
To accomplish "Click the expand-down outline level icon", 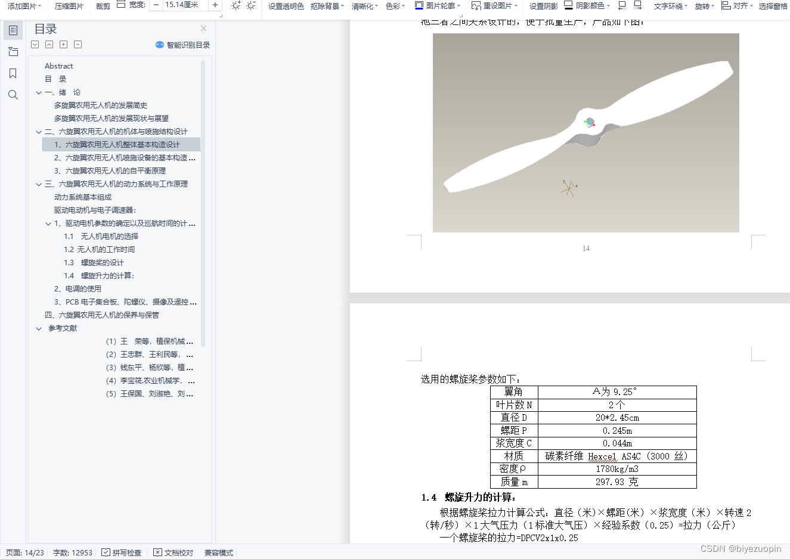I will [35, 45].
